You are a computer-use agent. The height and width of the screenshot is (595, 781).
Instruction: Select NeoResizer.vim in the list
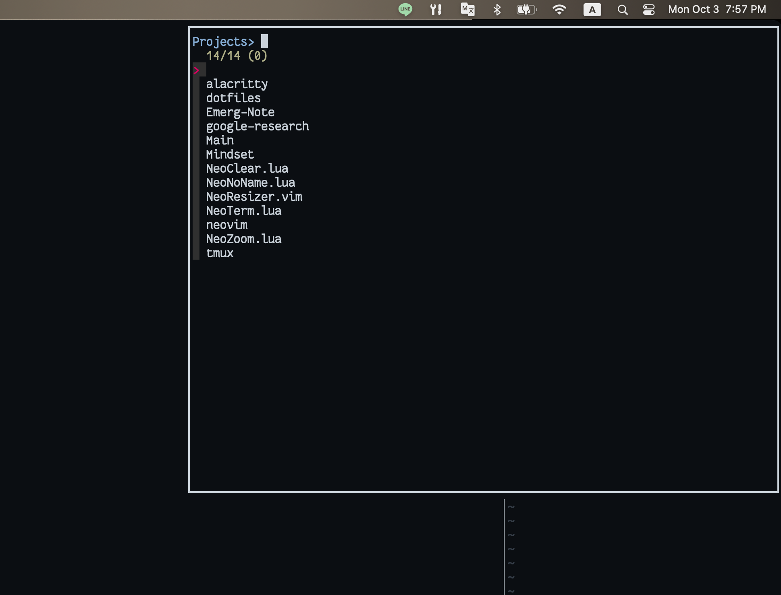click(254, 196)
